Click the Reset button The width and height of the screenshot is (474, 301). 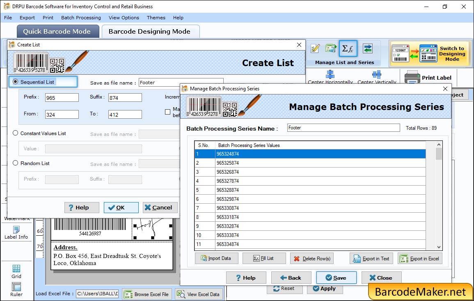[x=284, y=288]
